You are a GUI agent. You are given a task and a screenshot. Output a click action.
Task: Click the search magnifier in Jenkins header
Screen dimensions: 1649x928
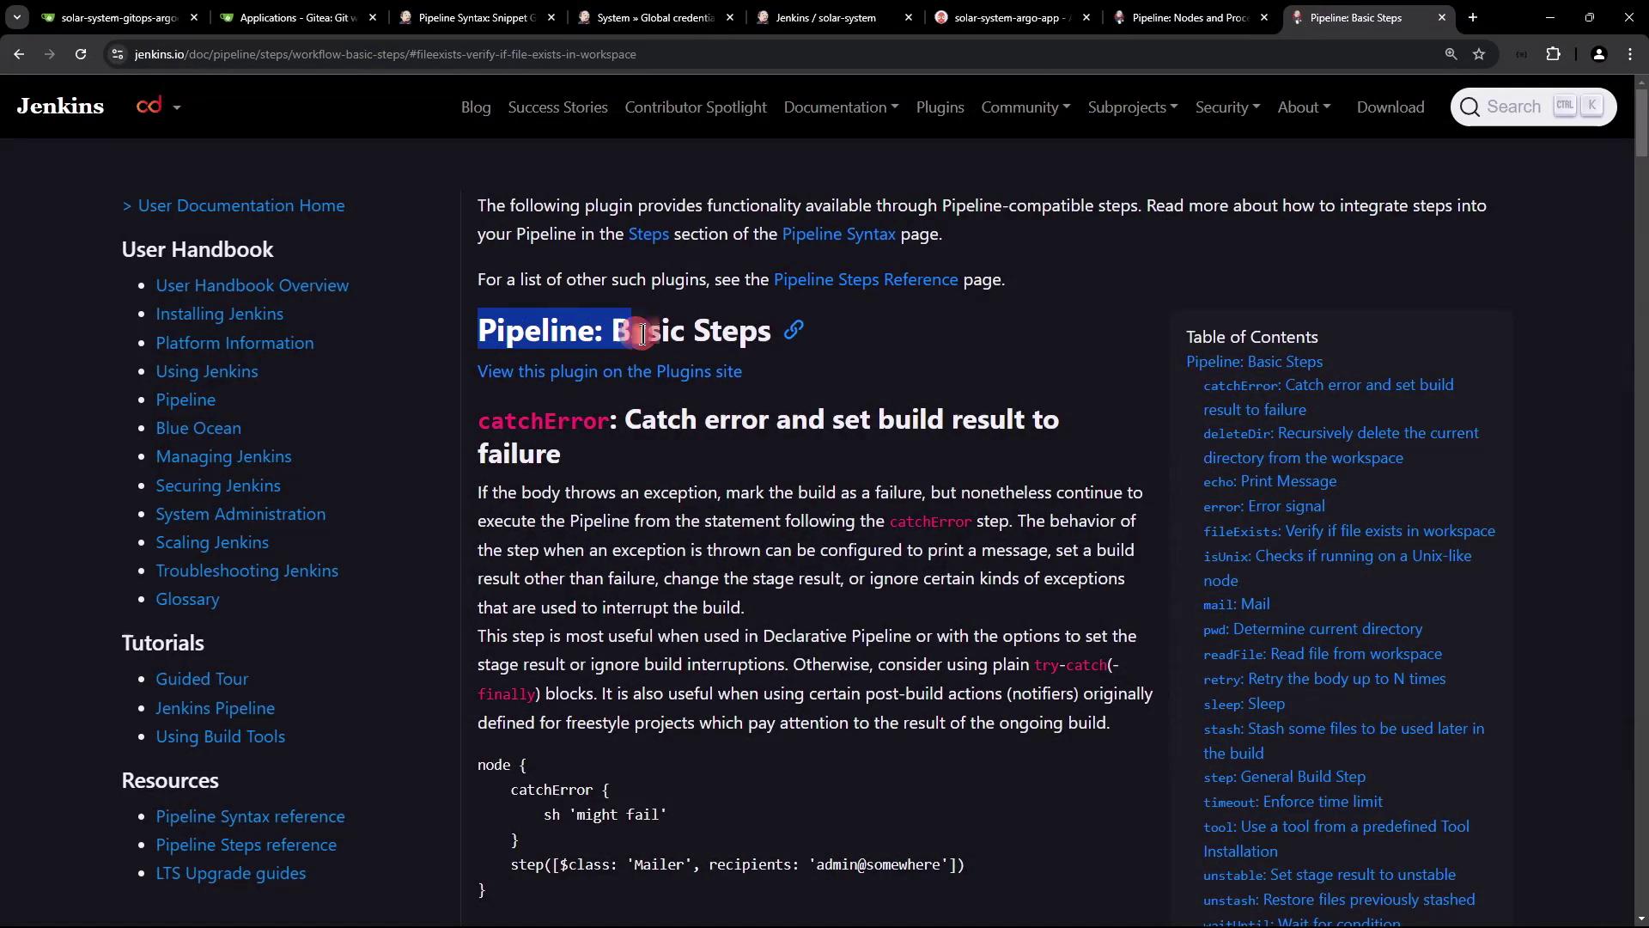click(x=1469, y=107)
